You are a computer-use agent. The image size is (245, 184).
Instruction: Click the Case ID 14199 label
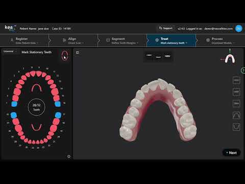(61, 29)
